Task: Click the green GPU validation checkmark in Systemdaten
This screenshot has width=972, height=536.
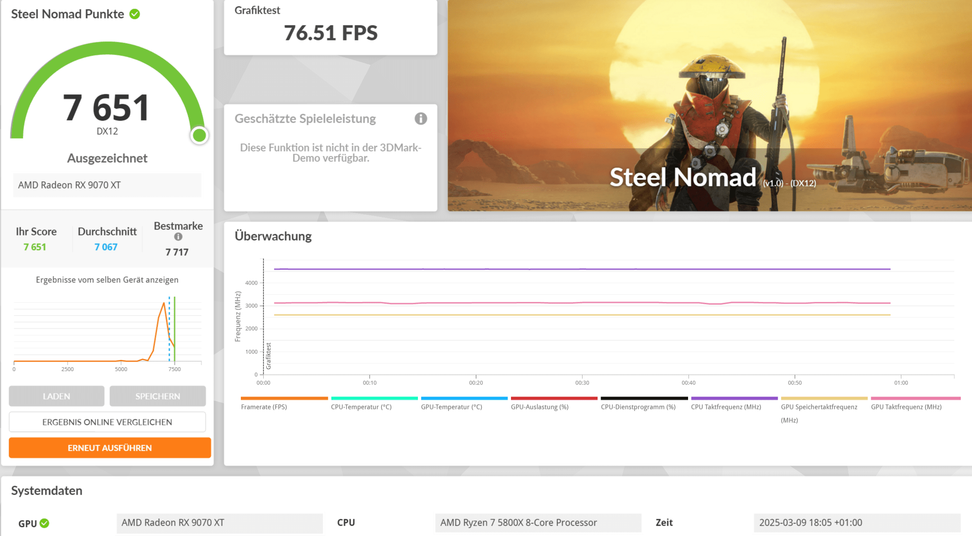Action: coord(44,523)
